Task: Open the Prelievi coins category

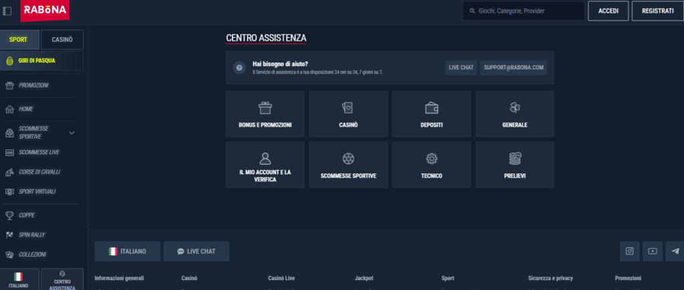Action: 515,165
